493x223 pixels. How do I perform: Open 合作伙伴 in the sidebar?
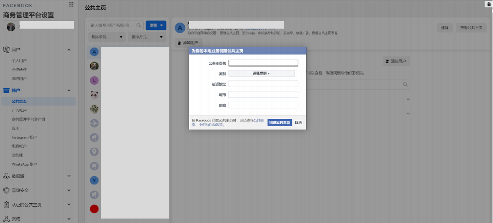click(x=19, y=70)
